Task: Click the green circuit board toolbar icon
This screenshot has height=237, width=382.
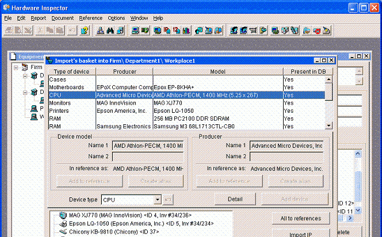Action: 145,30
